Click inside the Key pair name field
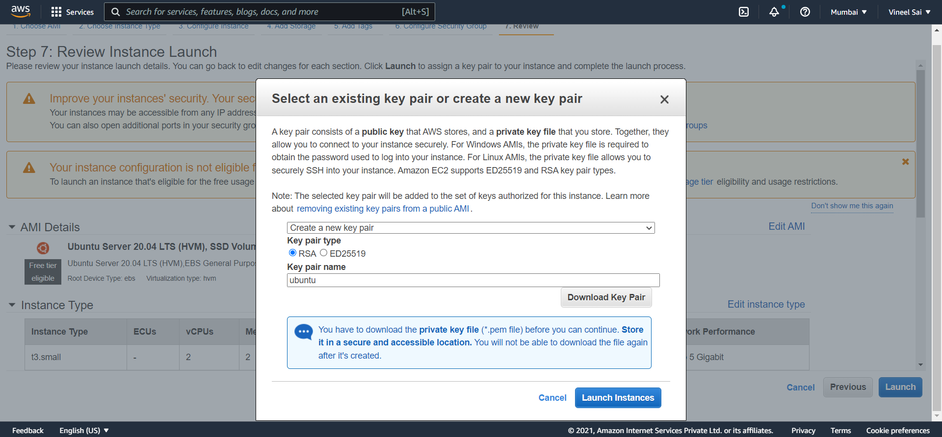This screenshot has height=437, width=942. [473, 280]
